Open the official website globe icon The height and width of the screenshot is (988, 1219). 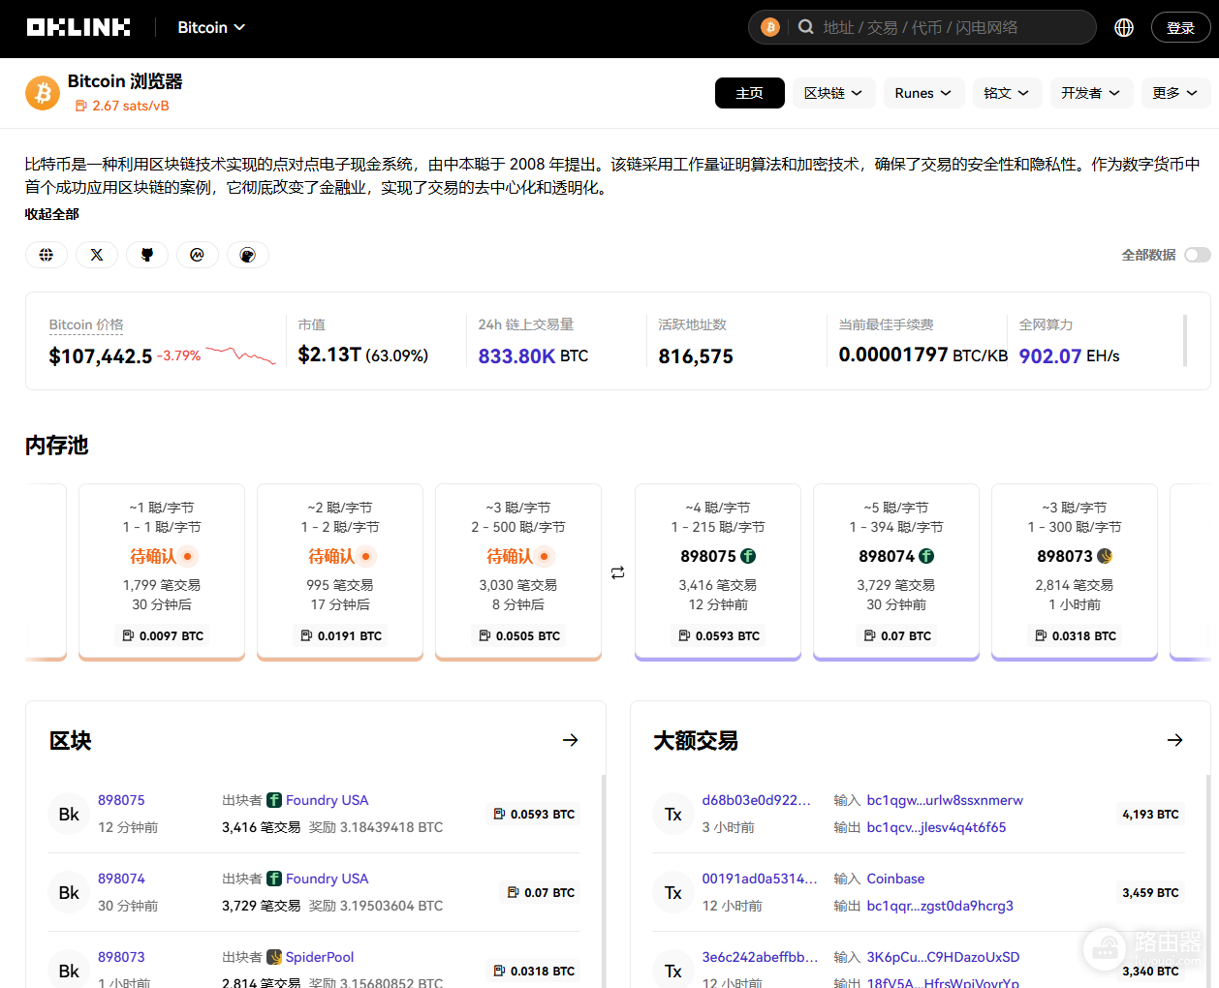(x=47, y=255)
